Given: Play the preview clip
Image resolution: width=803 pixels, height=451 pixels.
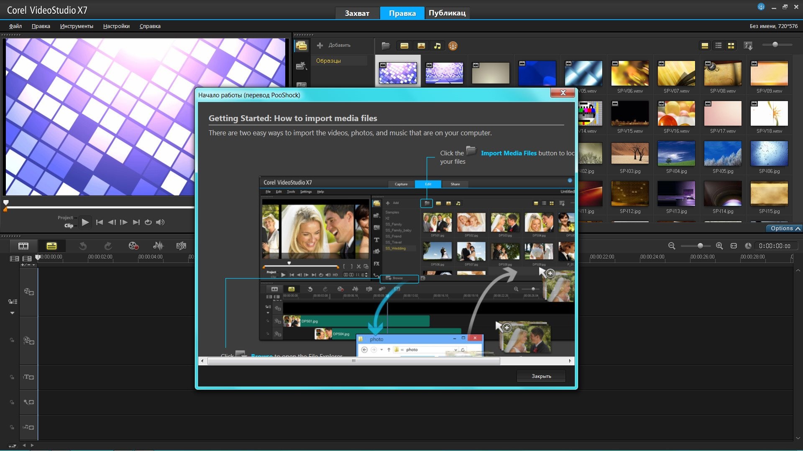Looking at the screenshot, I should click(x=85, y=222).
